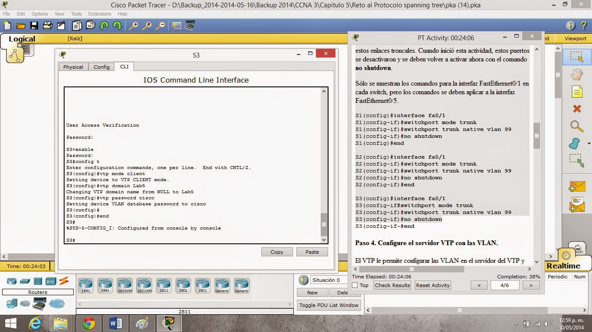Click the Windows Start button
The height and width of the screenshot is (332, 592).
coord(10,323)
